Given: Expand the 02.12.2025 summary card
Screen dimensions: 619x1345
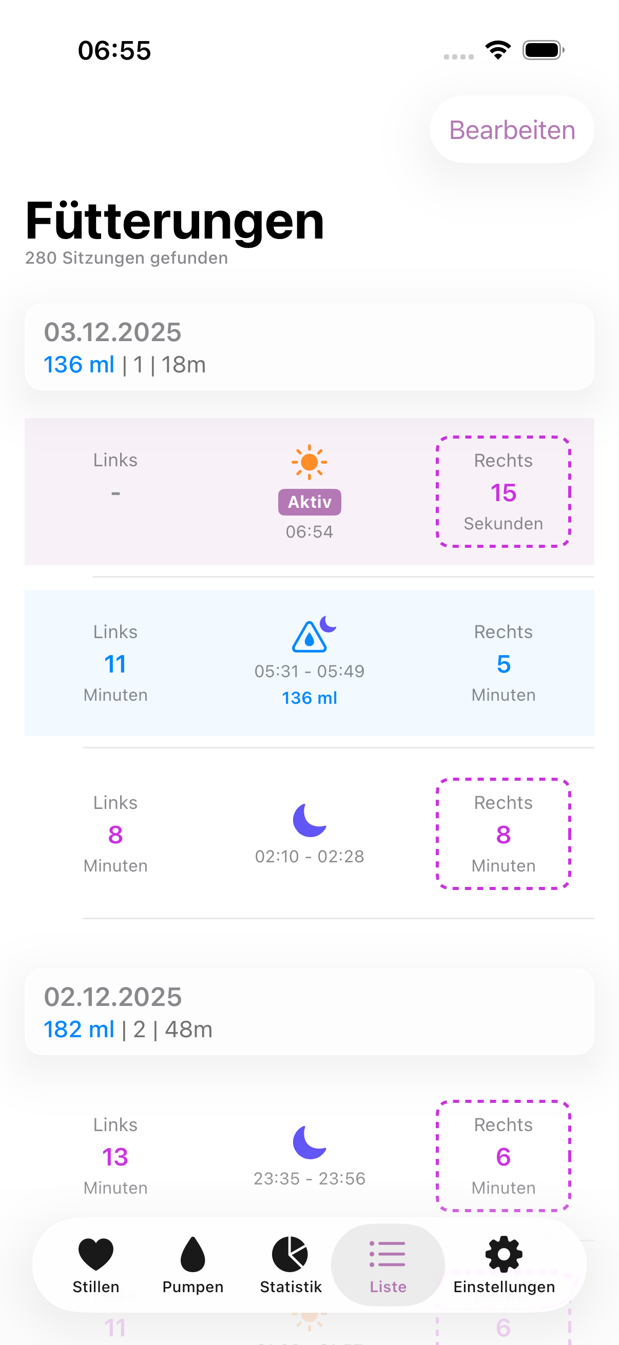Looking at the screenshot, I should (309, 1012).
